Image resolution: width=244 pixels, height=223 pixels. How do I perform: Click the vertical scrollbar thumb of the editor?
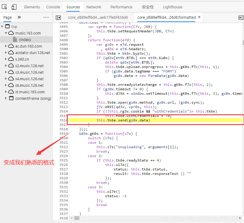pyautogui.click(x=243, y=42)
